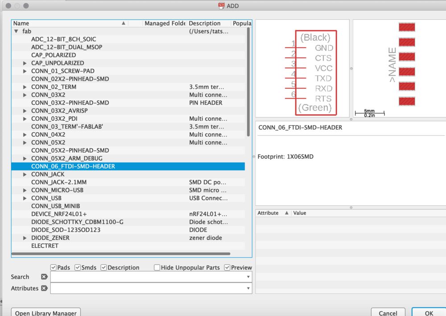Viewport: 446px width, 316px height.
Task: Expand the CONN_USB entry
Action: 25,198
